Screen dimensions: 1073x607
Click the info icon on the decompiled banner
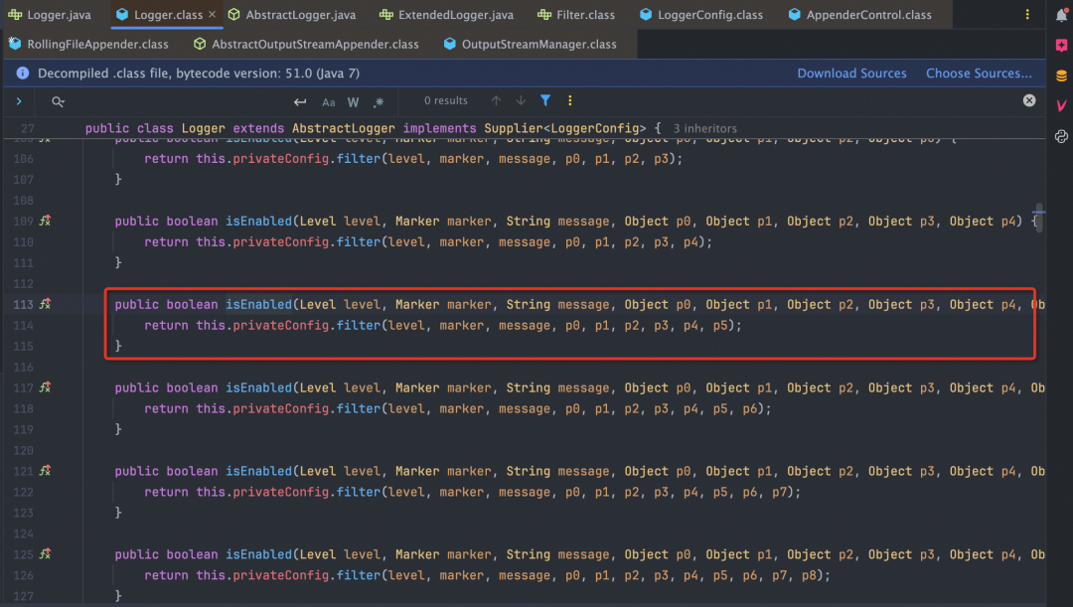point(23,74)
